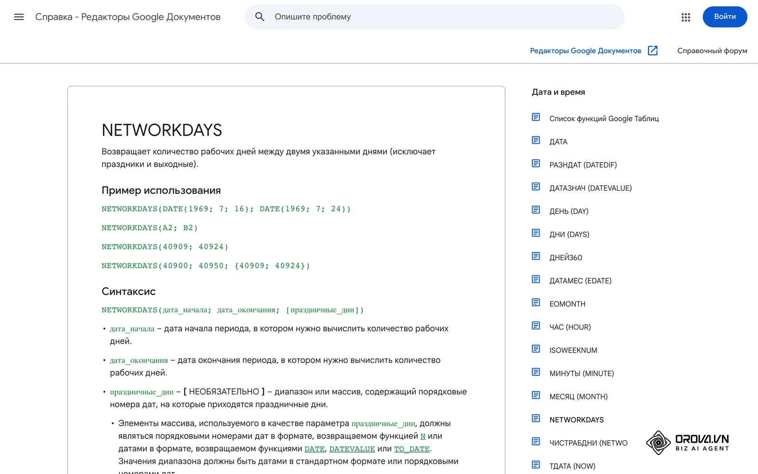Click article icon next to ДАТАМЕС (EDATE)
758x474 pixels.
coord(536,280)
